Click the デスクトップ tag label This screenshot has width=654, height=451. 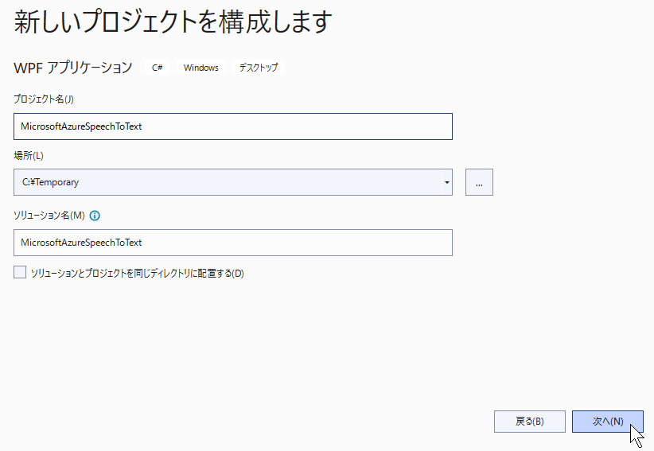click(259, 68)
